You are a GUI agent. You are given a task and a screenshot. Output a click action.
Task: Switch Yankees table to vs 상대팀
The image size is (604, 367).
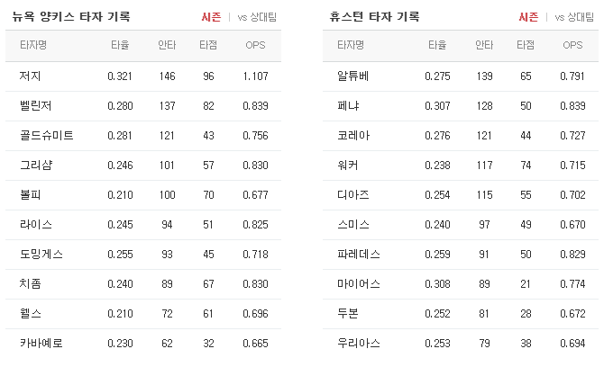click(x=257, y=17)
